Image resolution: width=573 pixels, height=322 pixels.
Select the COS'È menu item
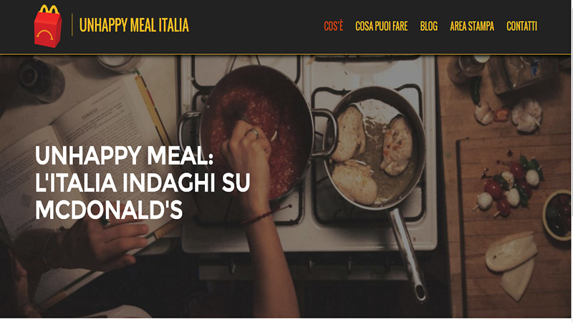coord(333,26)
